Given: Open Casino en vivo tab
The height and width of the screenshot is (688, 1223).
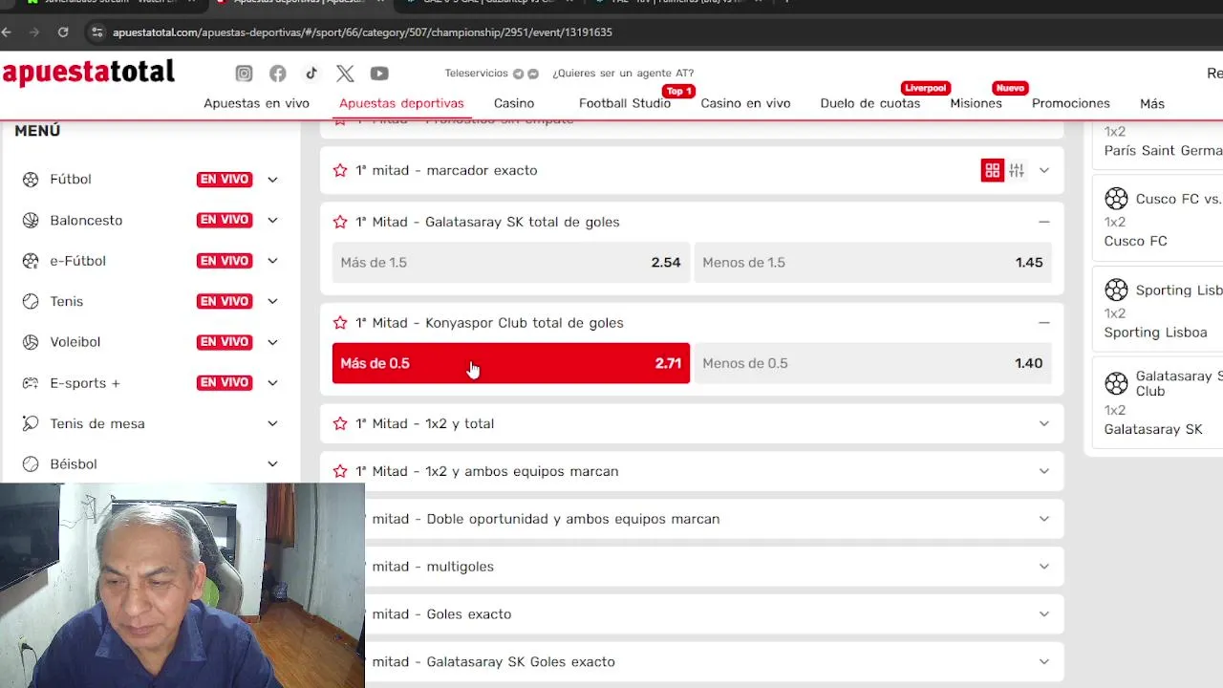Looking at the screenshot, I should (x=745, y=103).
